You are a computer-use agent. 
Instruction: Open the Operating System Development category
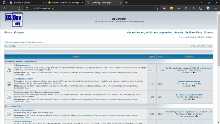(x=21, y=61)
